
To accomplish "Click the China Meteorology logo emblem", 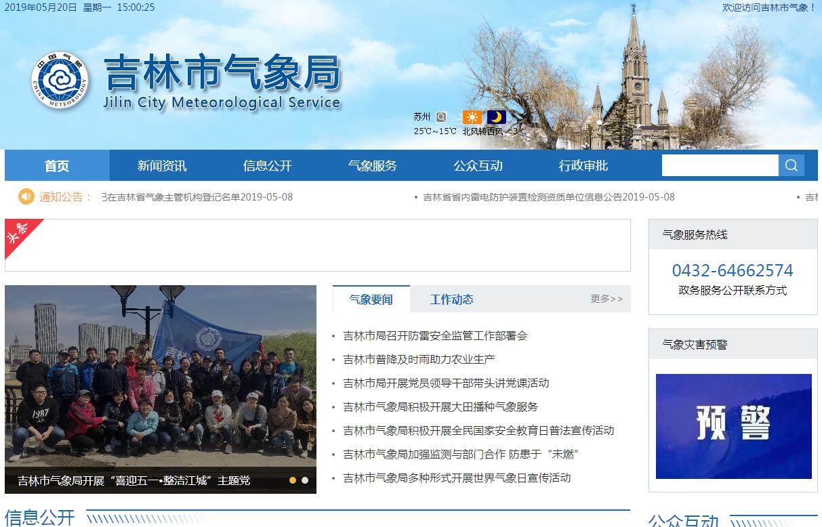I will click(x=60, y=81).
